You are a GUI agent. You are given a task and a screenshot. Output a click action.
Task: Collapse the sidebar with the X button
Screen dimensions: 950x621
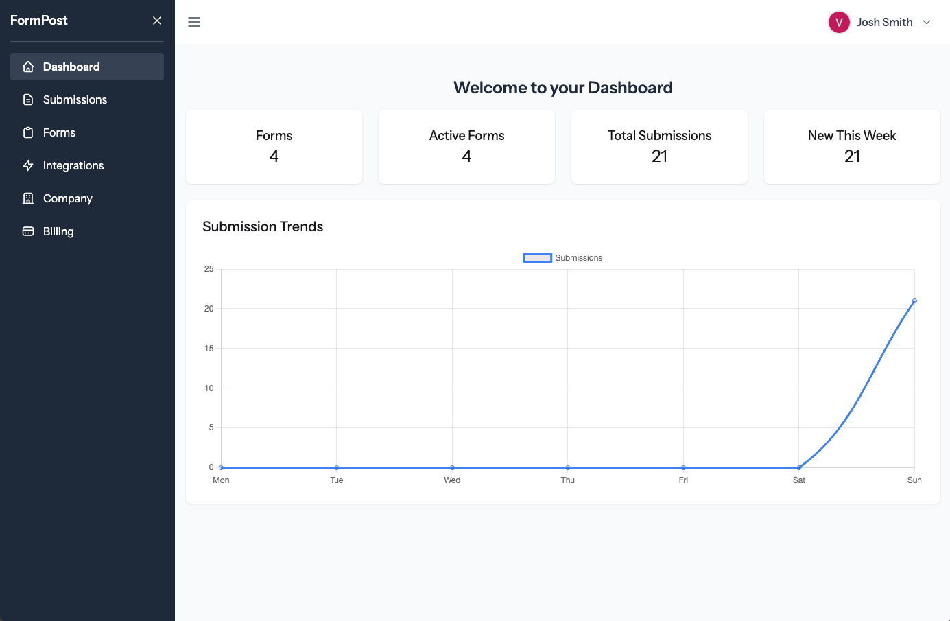tap(156, 21)
